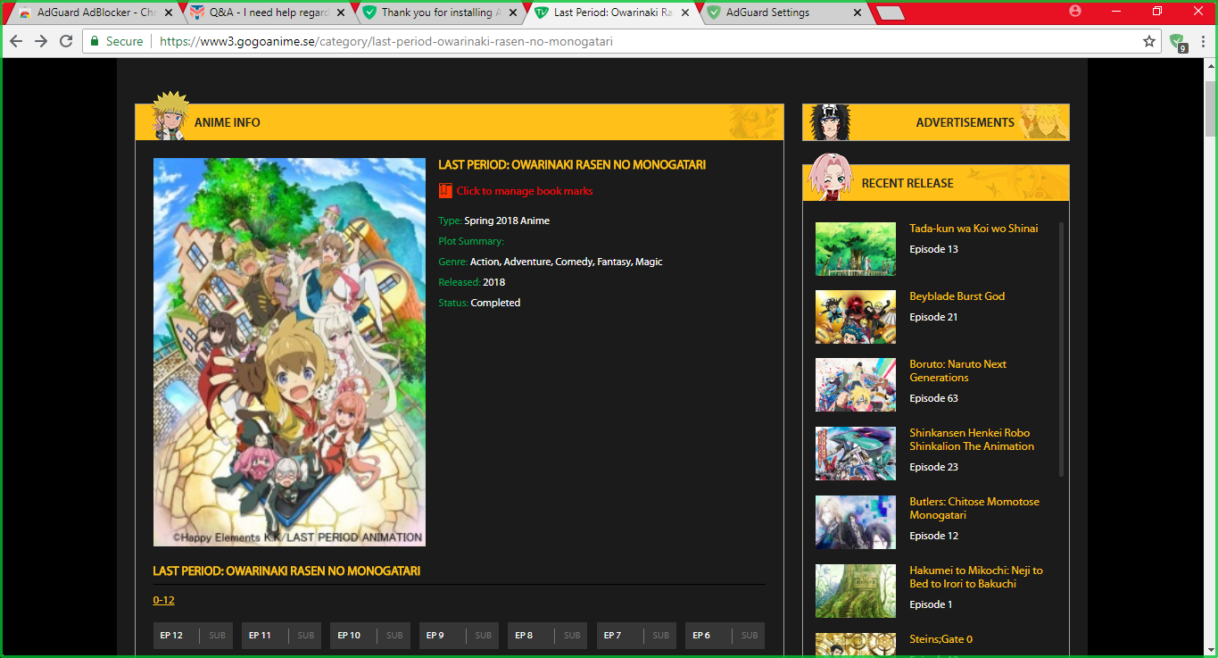Open a new browser tab
The height and width of the screenshot is (658, 1218).
891,12
